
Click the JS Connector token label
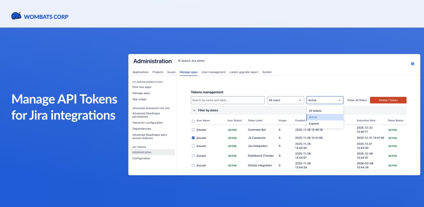[x=257, y=138]
